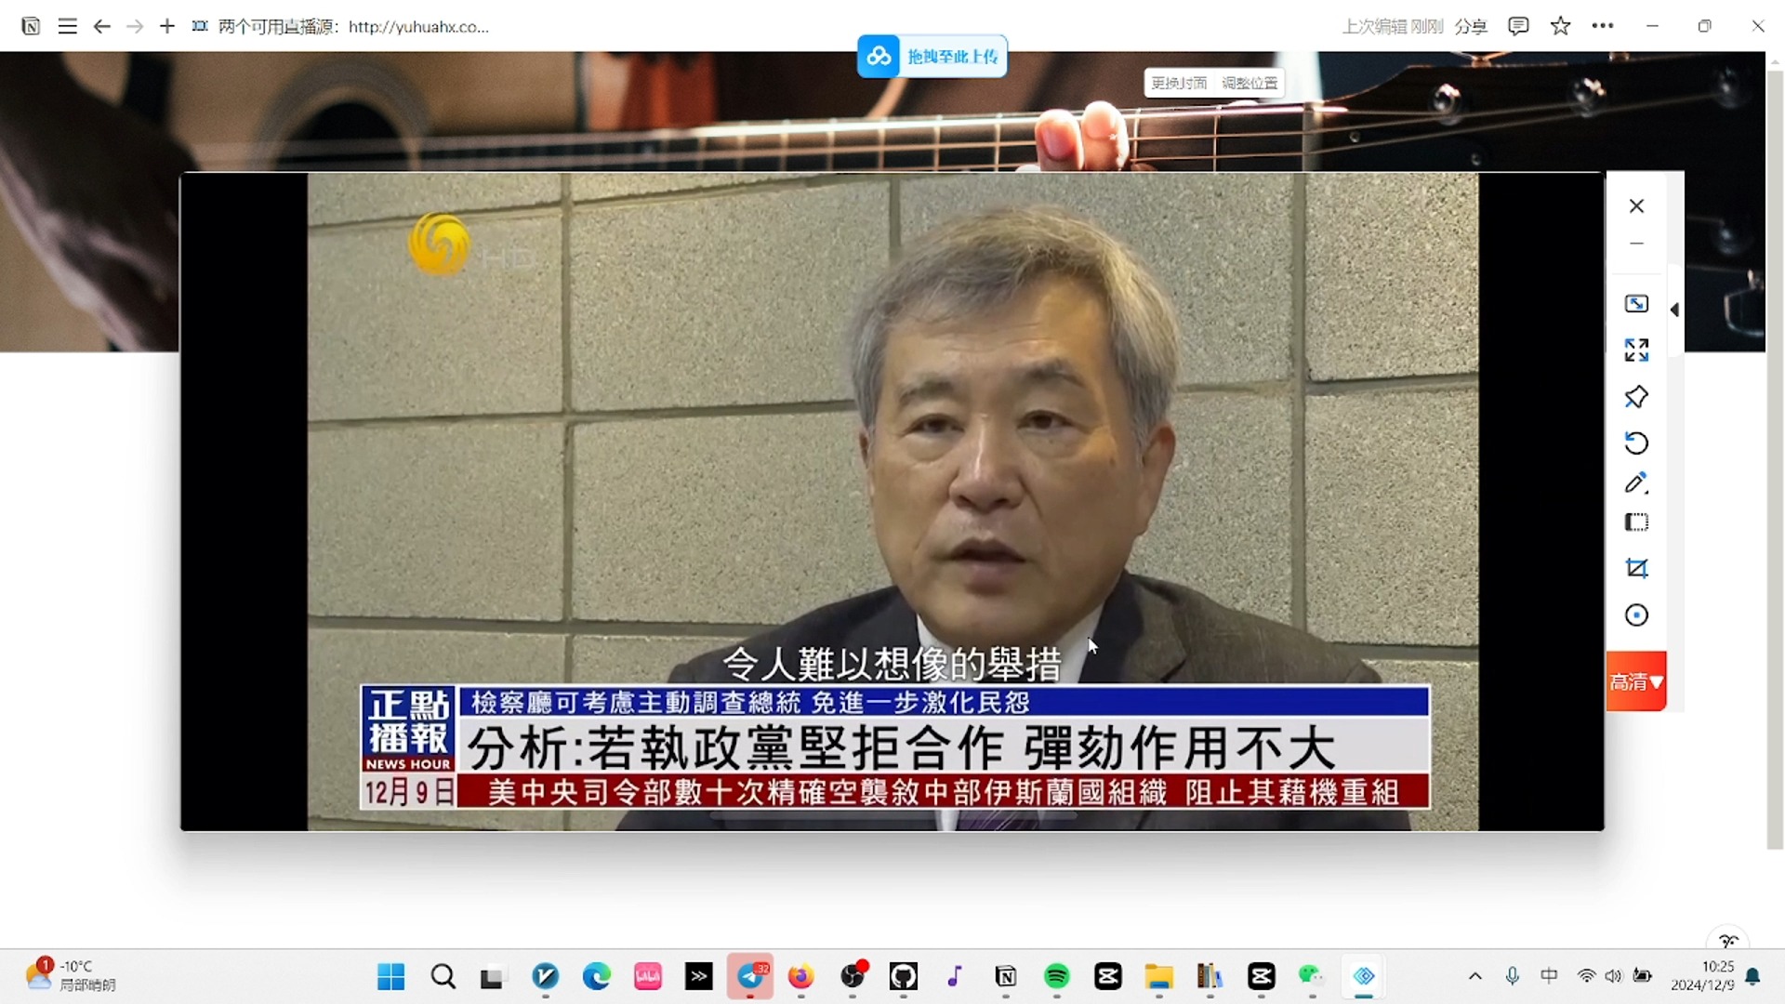Open the Notion app from the taskbar
Viewport: 1785px width, 1004px height.
tap(1006, 976)
